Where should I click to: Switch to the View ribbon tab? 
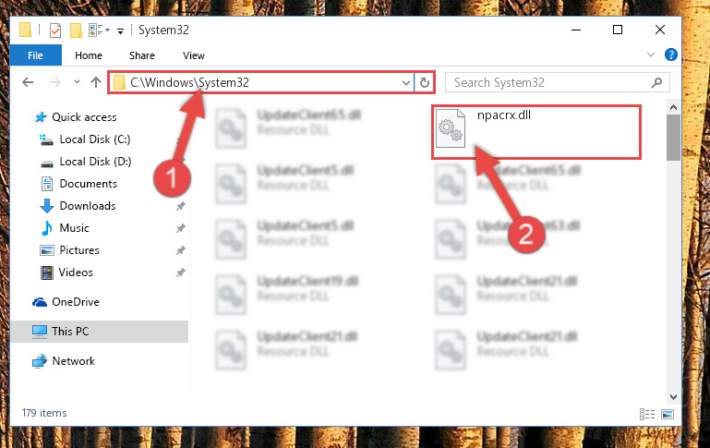pyautogui.click(x=194, y=55)
